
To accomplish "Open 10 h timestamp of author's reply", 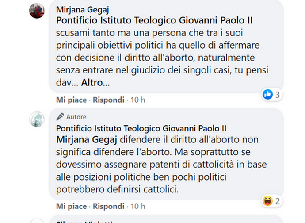I will click(137, 206).
